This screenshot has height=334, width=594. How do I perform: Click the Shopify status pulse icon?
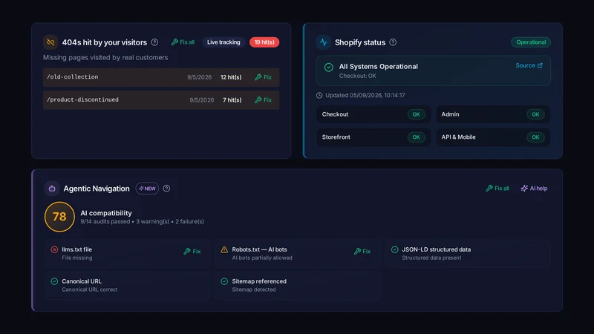[x=324, y=42]
